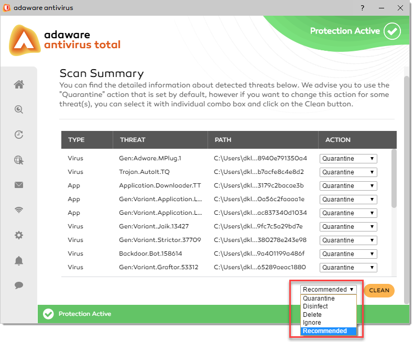Click the Protection Active checkmark badge
414x342 pixels.
pos(393,31)
